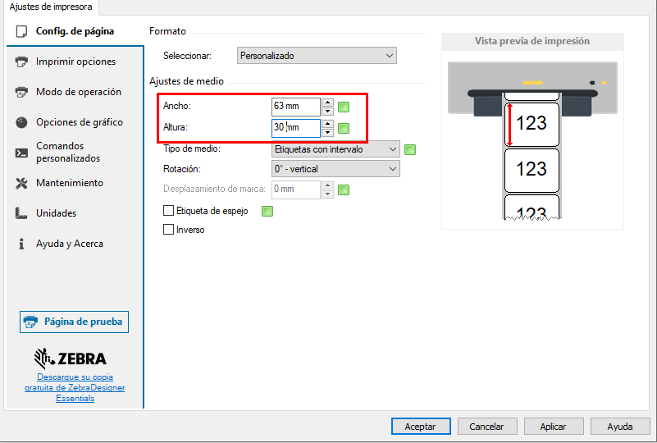Click the Config. de página sidebar icon
Viewport: 657px width, 443px height.
(x=21, y=31)
